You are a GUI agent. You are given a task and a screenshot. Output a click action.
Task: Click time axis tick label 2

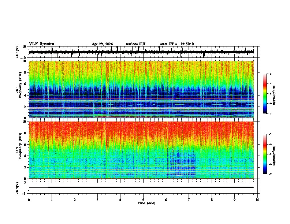(x=75, y=200)
